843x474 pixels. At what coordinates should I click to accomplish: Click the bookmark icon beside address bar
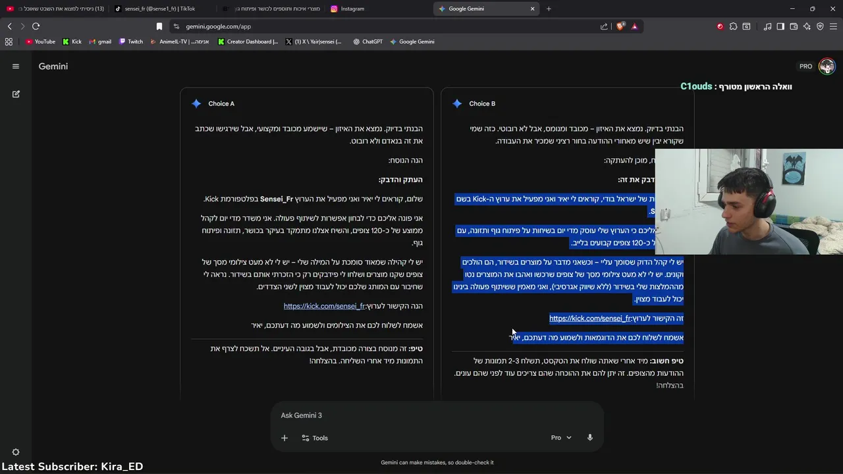[x=159, y=26]
